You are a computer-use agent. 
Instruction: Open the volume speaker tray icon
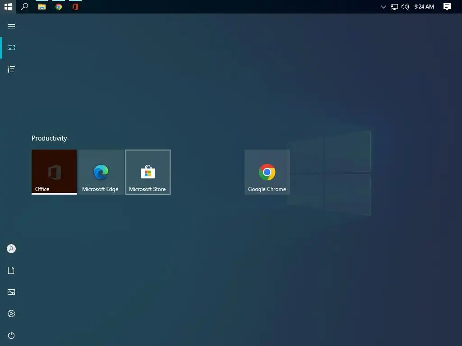(405, 7)
